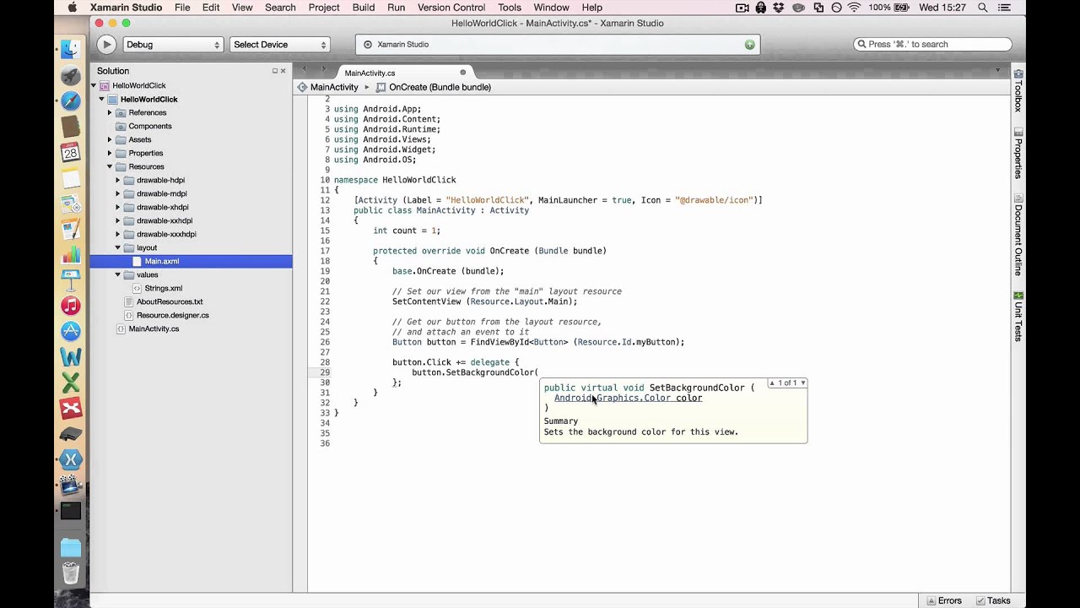The width and height of the screenshot is (1080, 608).
Task: Open the Project menu
Action: 324,8
